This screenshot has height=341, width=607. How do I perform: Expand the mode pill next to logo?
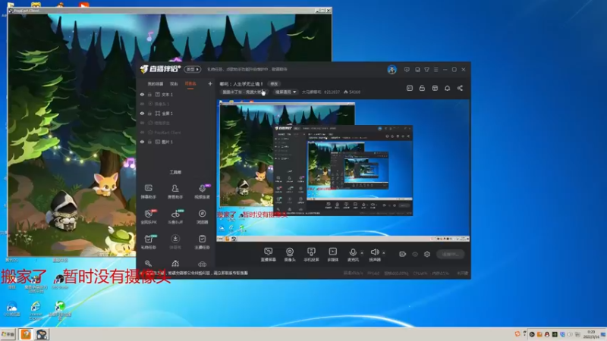pos(193,69)
